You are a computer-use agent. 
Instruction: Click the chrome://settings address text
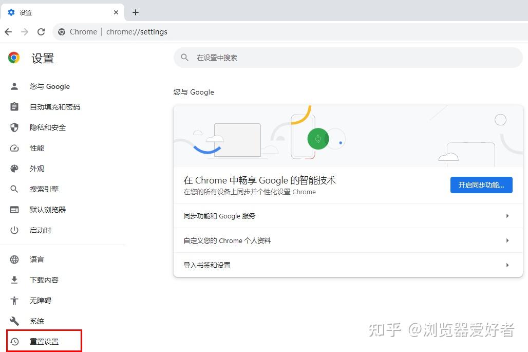137,32
